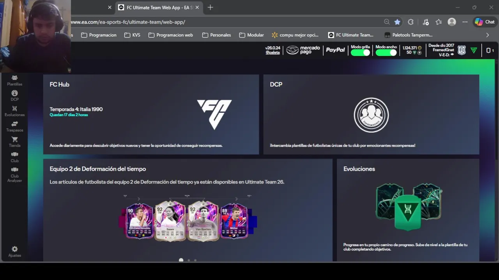The image size is (499, 280).
Task: Close the first browser tab
Action: click(x=110, y=7)
